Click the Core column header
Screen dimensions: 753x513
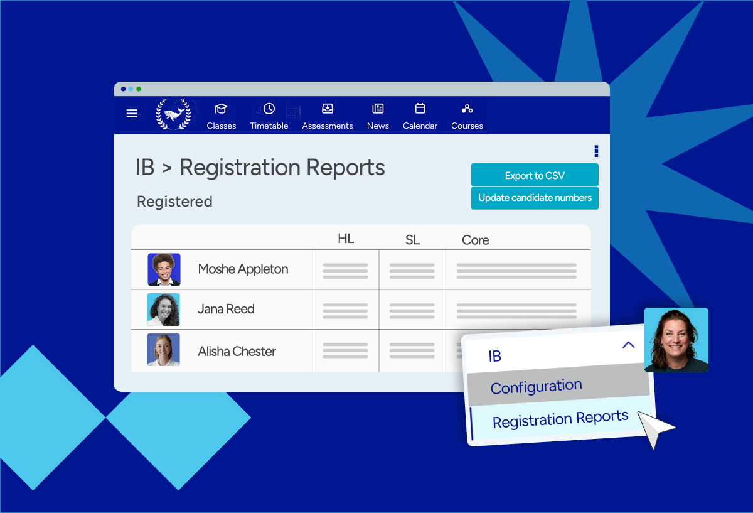tap(475, 240)
